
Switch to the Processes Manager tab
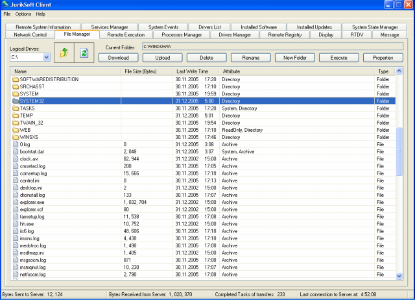click(181, 34)
